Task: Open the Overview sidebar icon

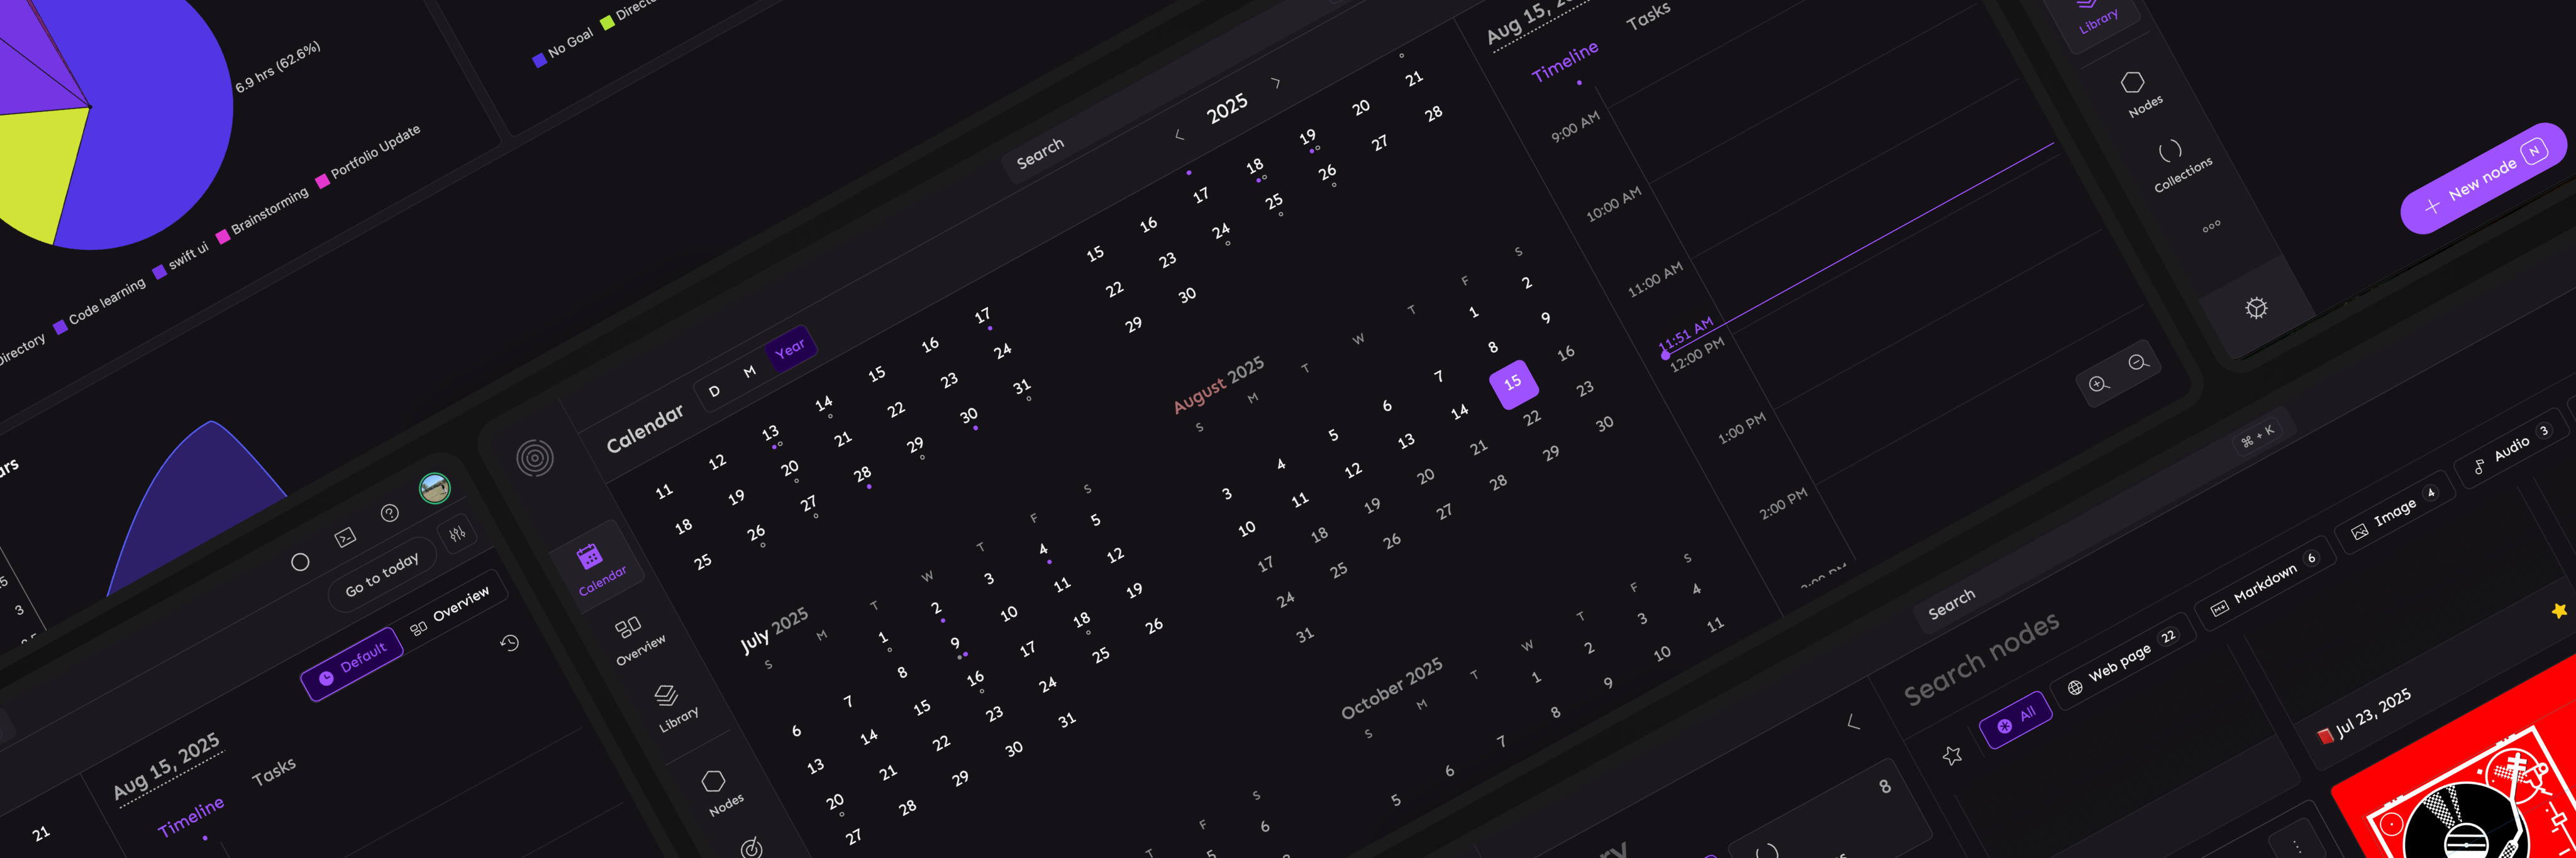Action: tap(628, 627)
